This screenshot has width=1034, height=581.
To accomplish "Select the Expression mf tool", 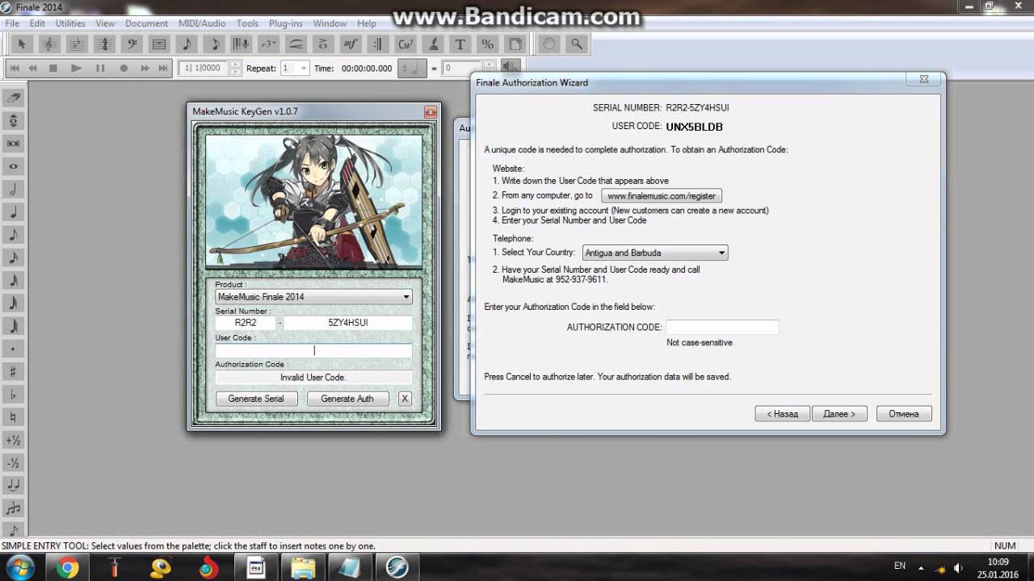I will (x=351, y=44).
